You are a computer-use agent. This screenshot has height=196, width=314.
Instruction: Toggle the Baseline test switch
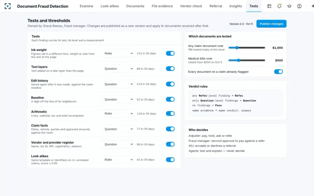tap(170, 99)
